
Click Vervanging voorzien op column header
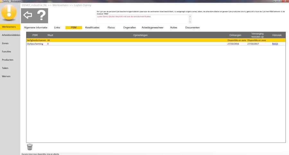coord(257,35)
